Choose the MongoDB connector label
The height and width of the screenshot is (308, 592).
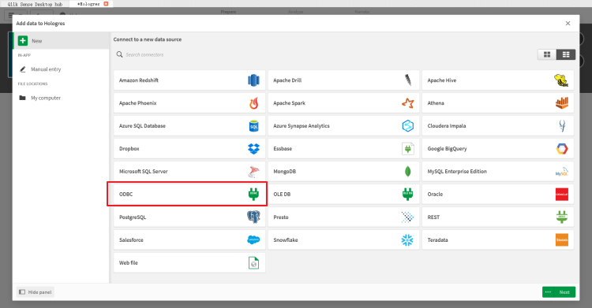pyautogui.click(x=284, y=172)
